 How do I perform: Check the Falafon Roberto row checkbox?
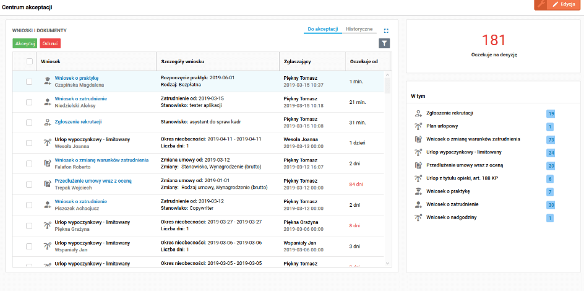[29, 163]
